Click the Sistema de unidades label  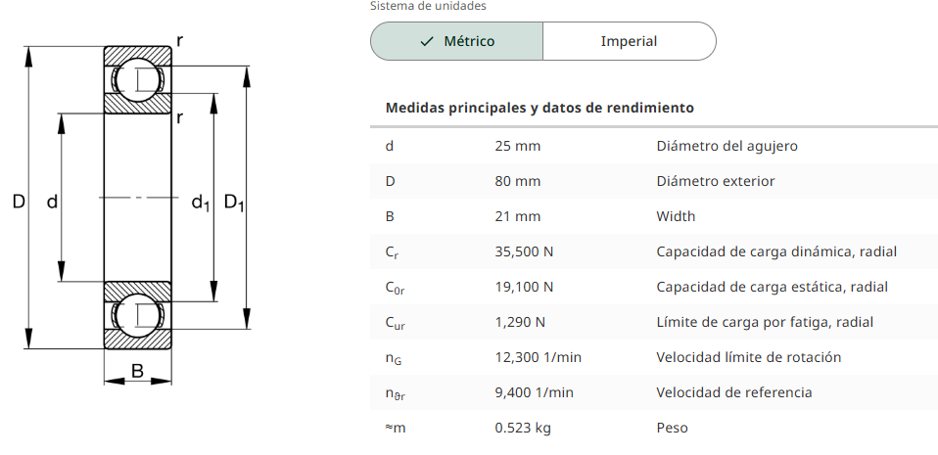pos(428,6)
